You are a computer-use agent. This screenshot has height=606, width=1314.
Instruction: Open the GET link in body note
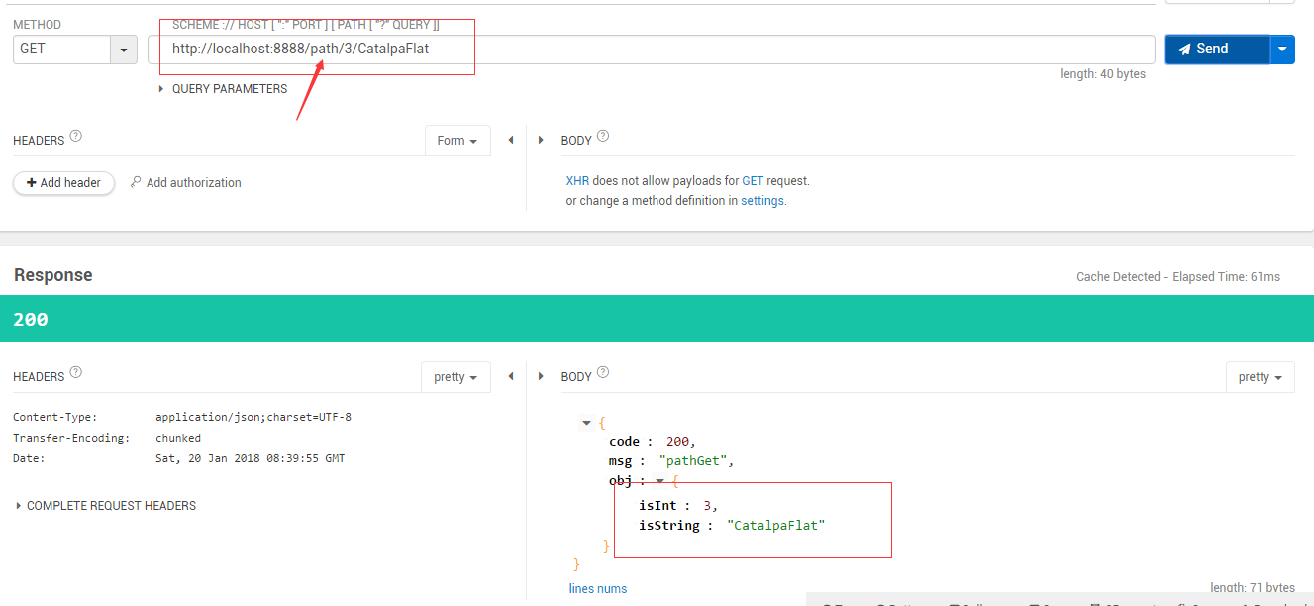coord(753,181)
